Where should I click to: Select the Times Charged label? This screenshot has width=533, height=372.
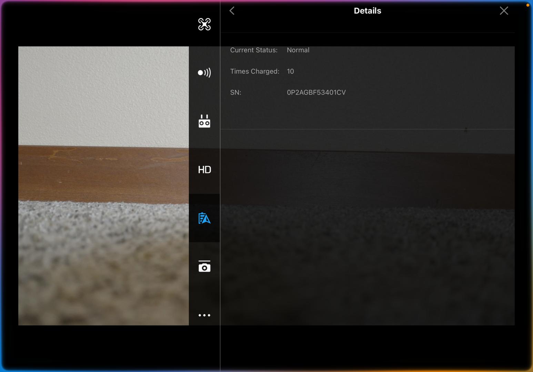255,71
